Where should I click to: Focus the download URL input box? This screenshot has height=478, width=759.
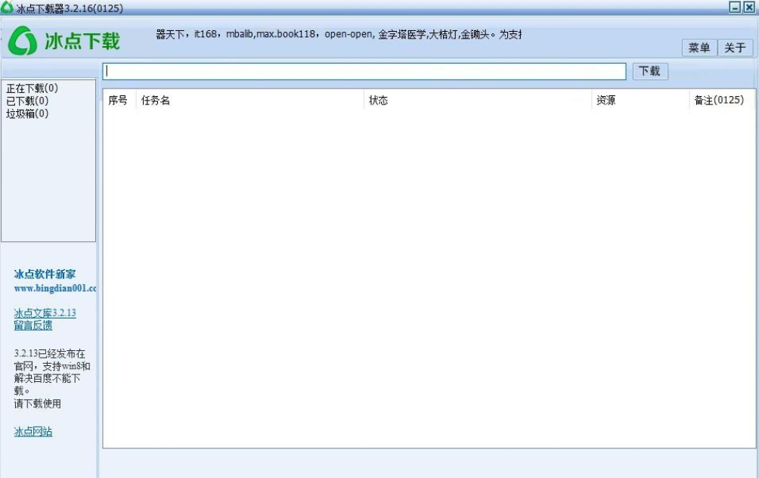coord(364,71)
